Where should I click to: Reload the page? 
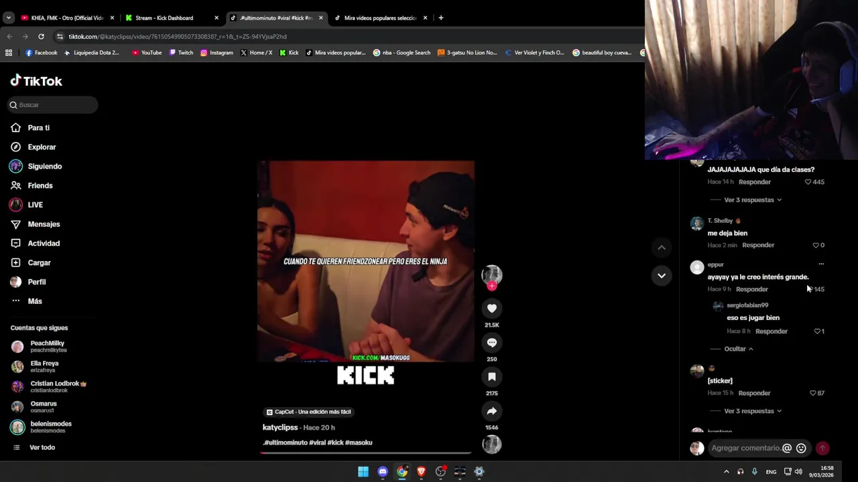point(41,36)
